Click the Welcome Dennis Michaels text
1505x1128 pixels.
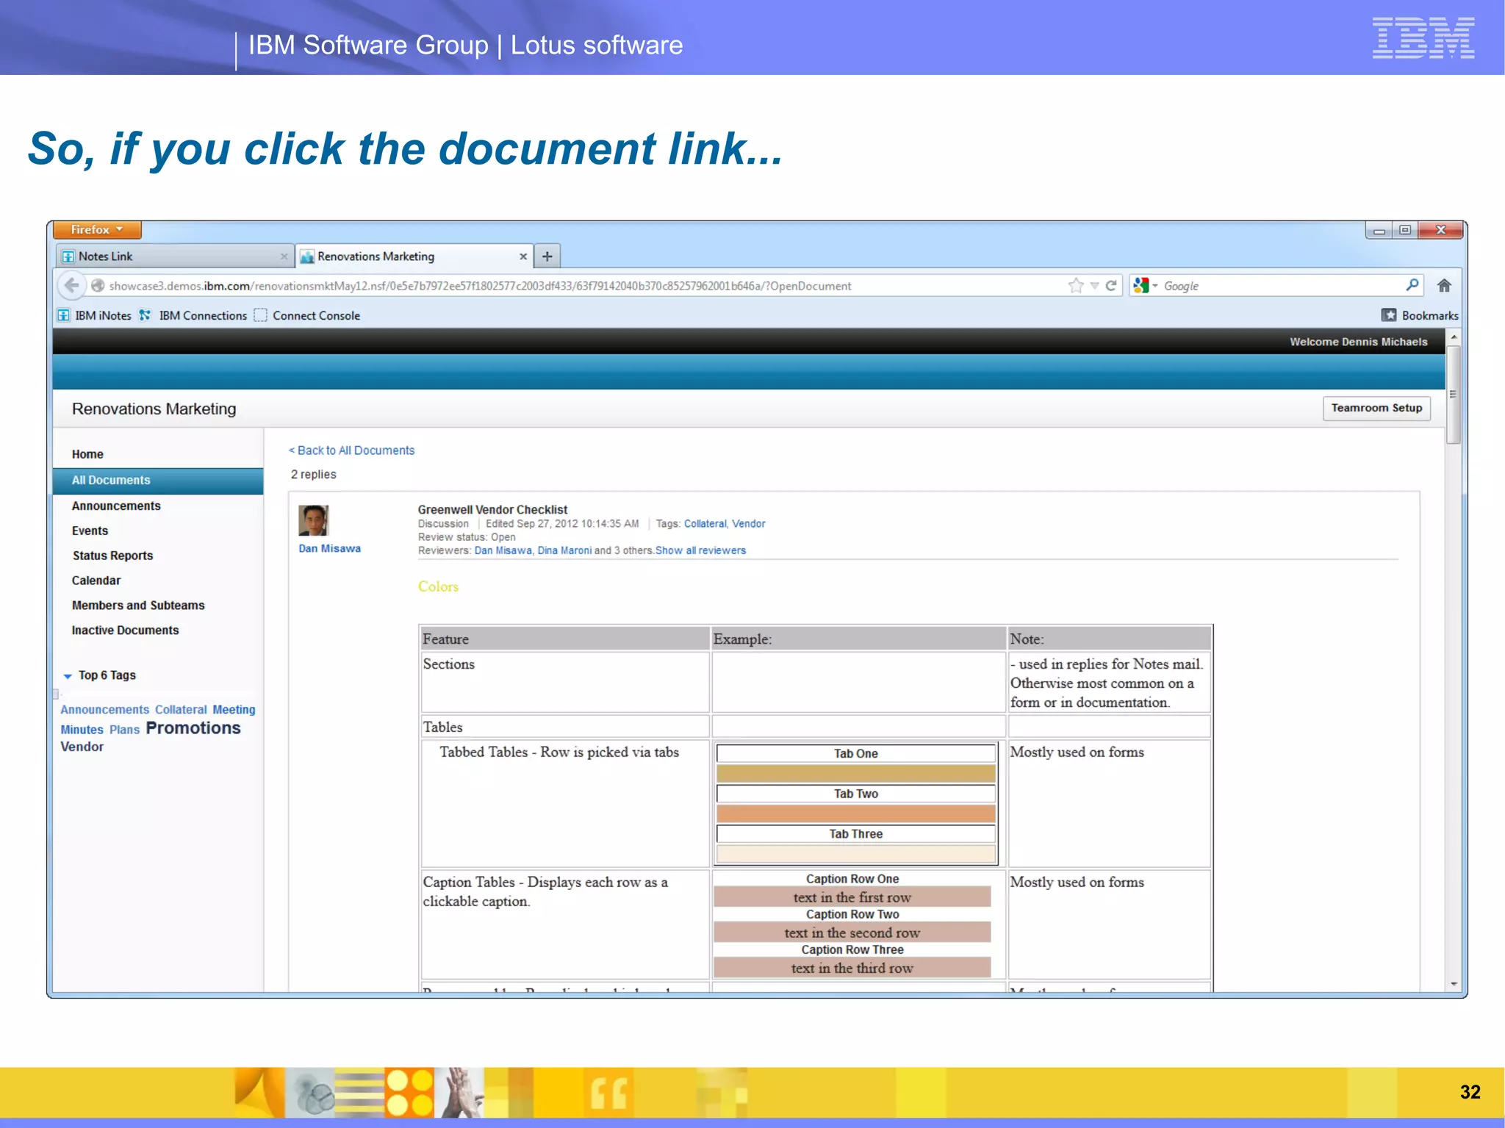coord(1358,342)
